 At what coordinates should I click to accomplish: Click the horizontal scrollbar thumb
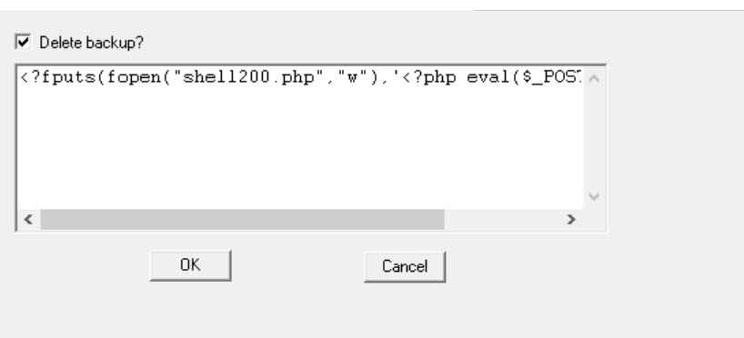(x=242, y=219)
